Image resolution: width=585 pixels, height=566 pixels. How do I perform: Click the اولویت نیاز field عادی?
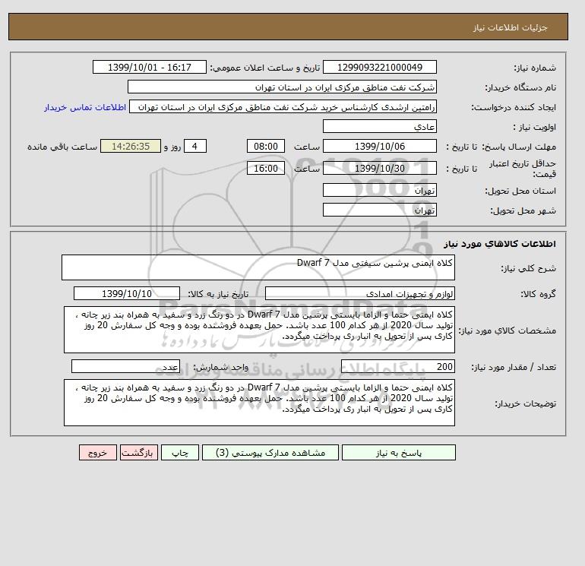[379, 126]
